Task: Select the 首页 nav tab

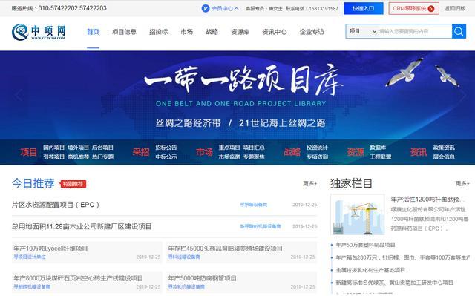Action: (93, 31)
